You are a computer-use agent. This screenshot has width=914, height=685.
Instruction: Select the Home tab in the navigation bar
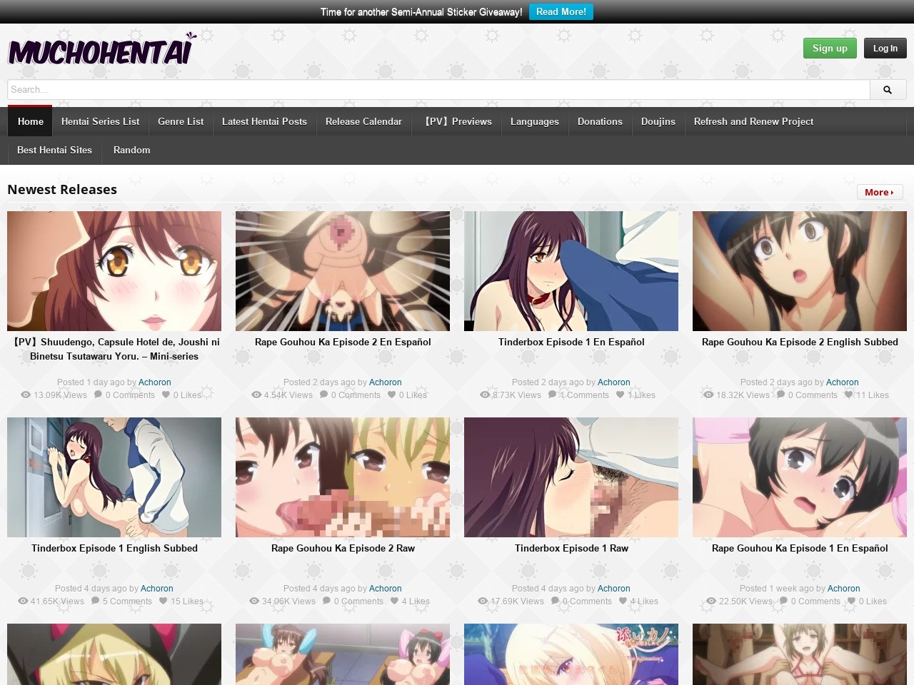click(30, 122)
